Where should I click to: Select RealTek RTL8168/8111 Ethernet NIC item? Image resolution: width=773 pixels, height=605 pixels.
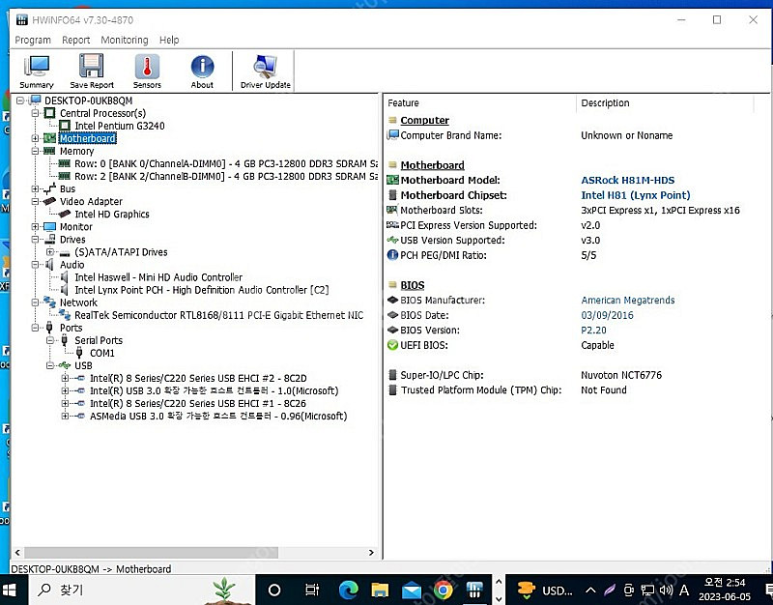[x=219, y=315]
